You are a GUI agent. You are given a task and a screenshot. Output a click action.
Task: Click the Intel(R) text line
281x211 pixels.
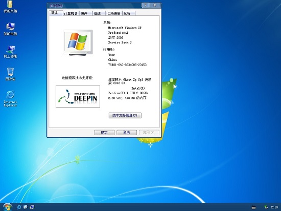[138, 89]
